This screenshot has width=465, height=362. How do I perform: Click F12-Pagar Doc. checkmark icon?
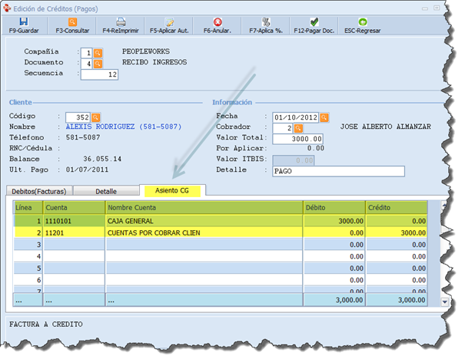[x=314, y=22]
